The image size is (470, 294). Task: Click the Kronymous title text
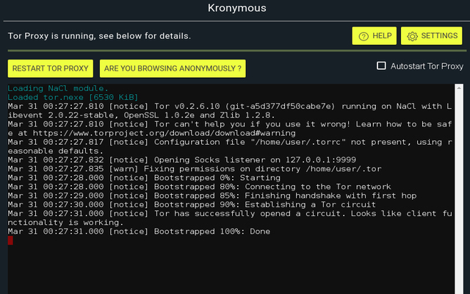coord(236,8)
